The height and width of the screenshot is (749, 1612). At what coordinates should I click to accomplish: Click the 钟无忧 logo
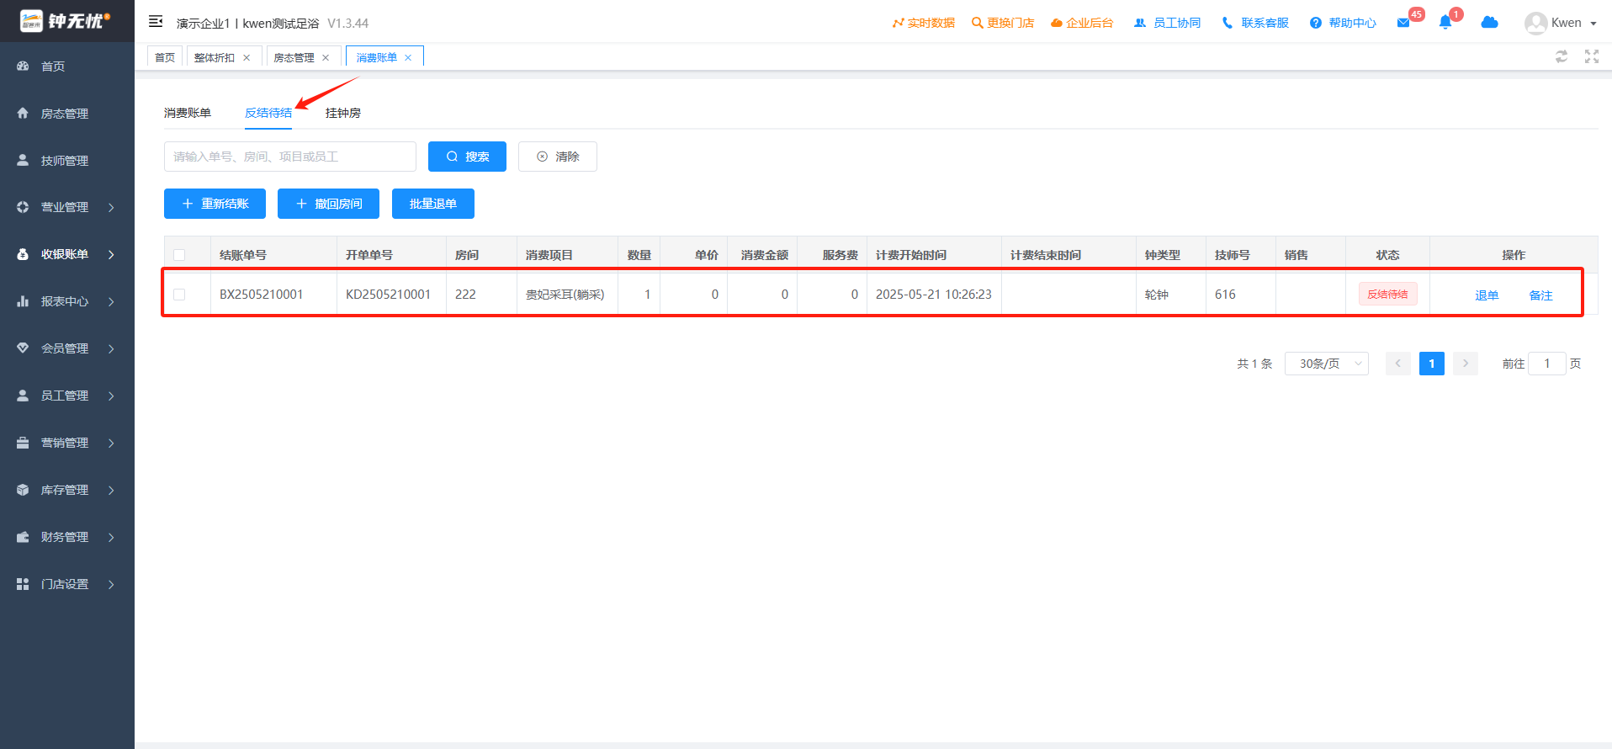[66, 21]
